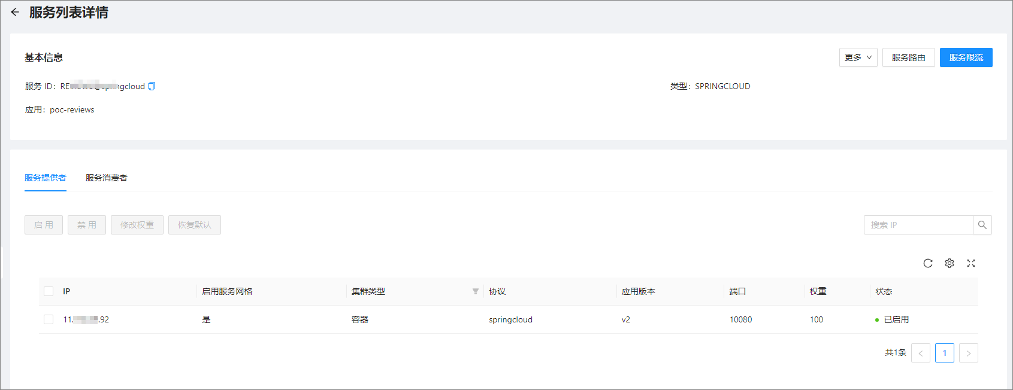Click the SPRINGCLOUD type value
Image resolution: width=1013 pixels, height=390 pixels.
click(722, 86)
